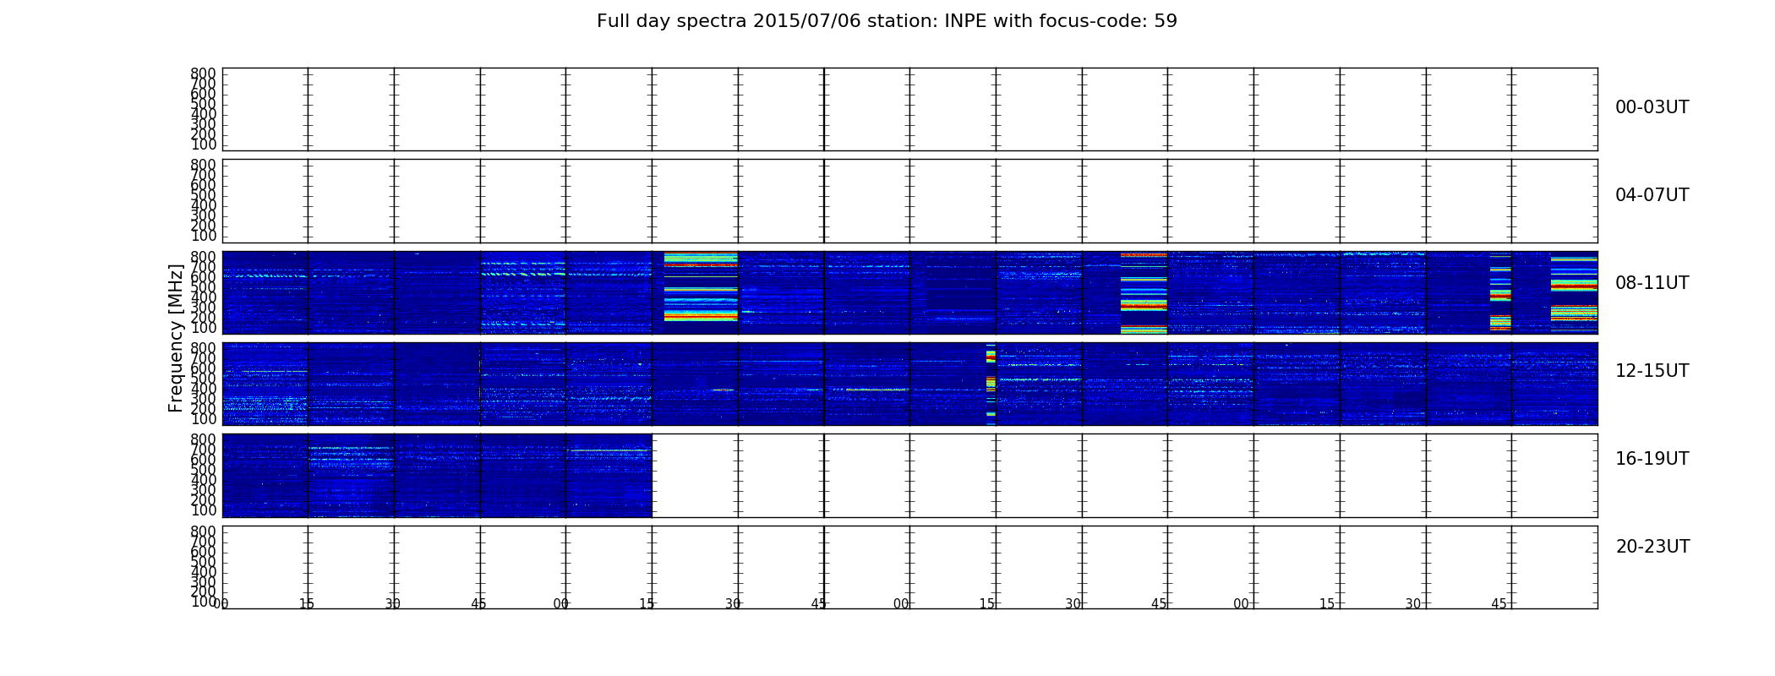This screenshot has height=676, width=1775.
Task: Click inside the empty 20-23UT spectrum panel
Action: click(x=909, y=567)
